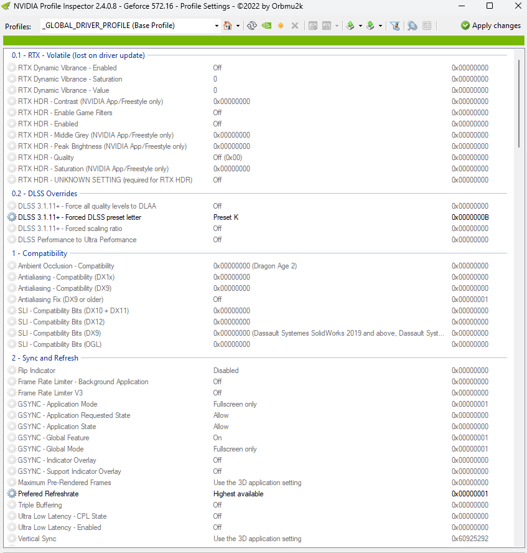Click gear icon beside GSYNC - Global Feature
527x553 pixels.
12,438
